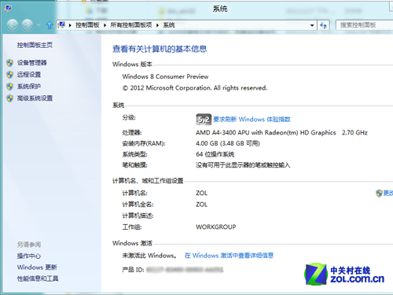Click the AMD A4-3400 APU processor value

tap(281, 133)
